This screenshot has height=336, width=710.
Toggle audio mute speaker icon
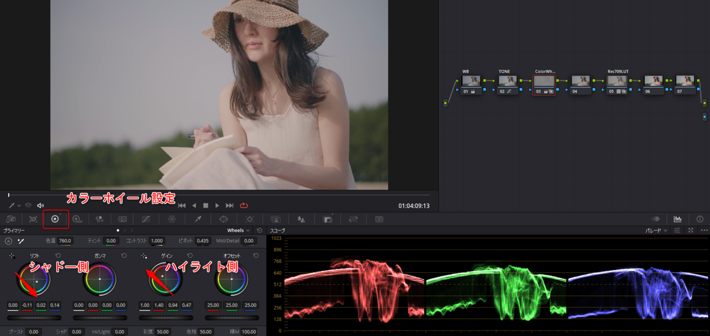click(x=40, y=205)
